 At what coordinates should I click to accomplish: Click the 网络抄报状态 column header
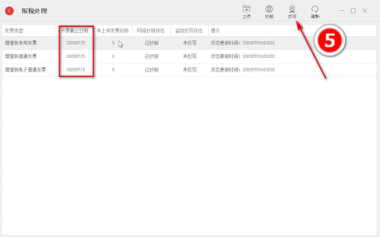[151, 30]
